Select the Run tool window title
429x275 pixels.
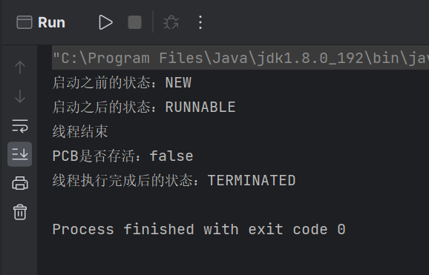coord(51,22)
